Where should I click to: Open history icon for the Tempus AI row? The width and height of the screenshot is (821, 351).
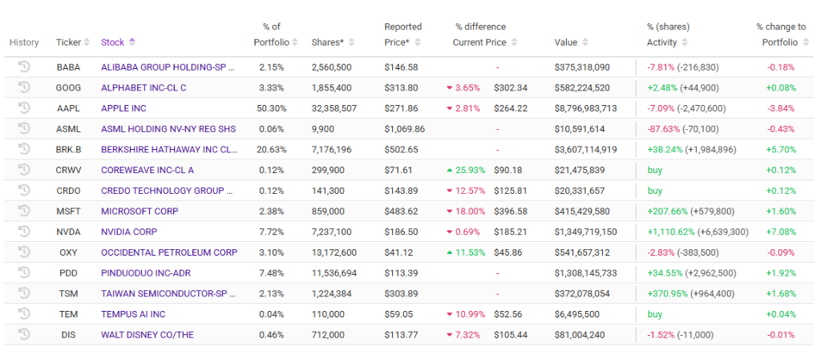(24, 313)
